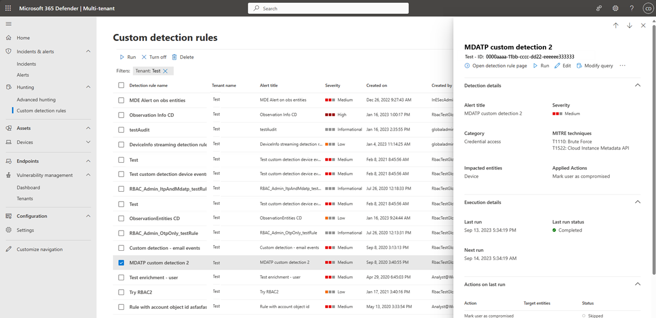Collapse the Execution details section

coord(637,202)
